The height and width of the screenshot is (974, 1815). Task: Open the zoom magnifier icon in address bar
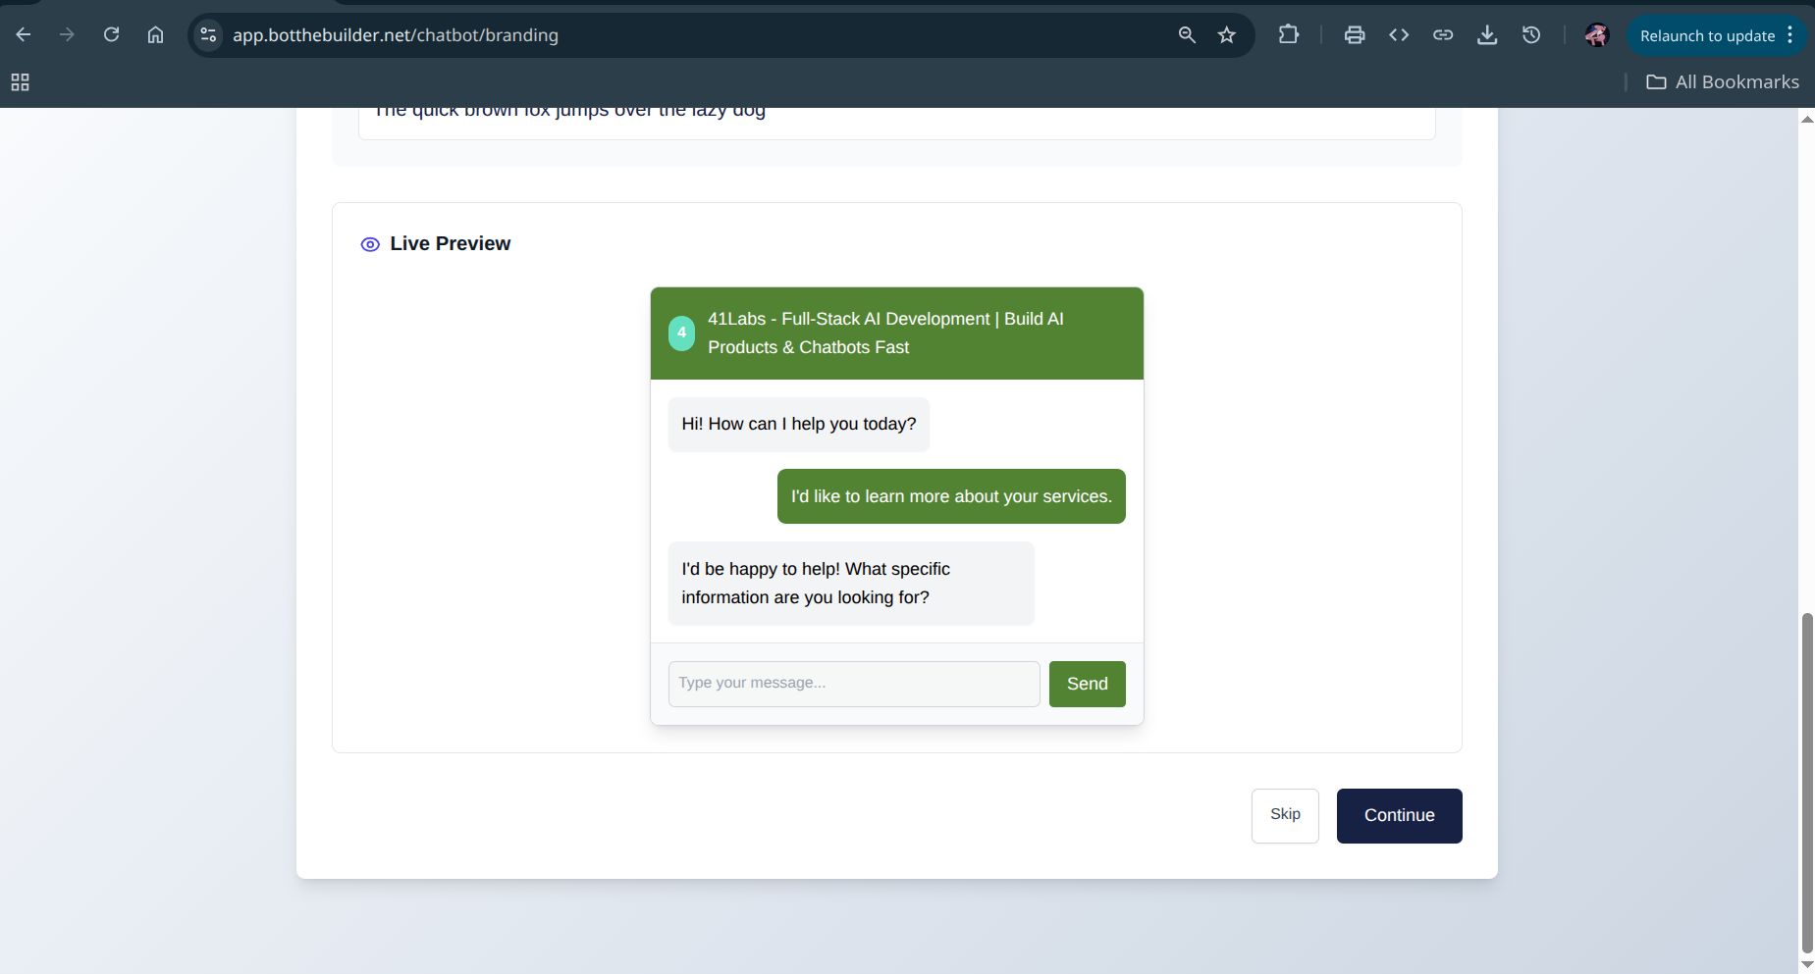[1187, 35]
